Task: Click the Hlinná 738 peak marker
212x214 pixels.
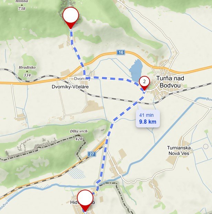Action: [22, 5]
